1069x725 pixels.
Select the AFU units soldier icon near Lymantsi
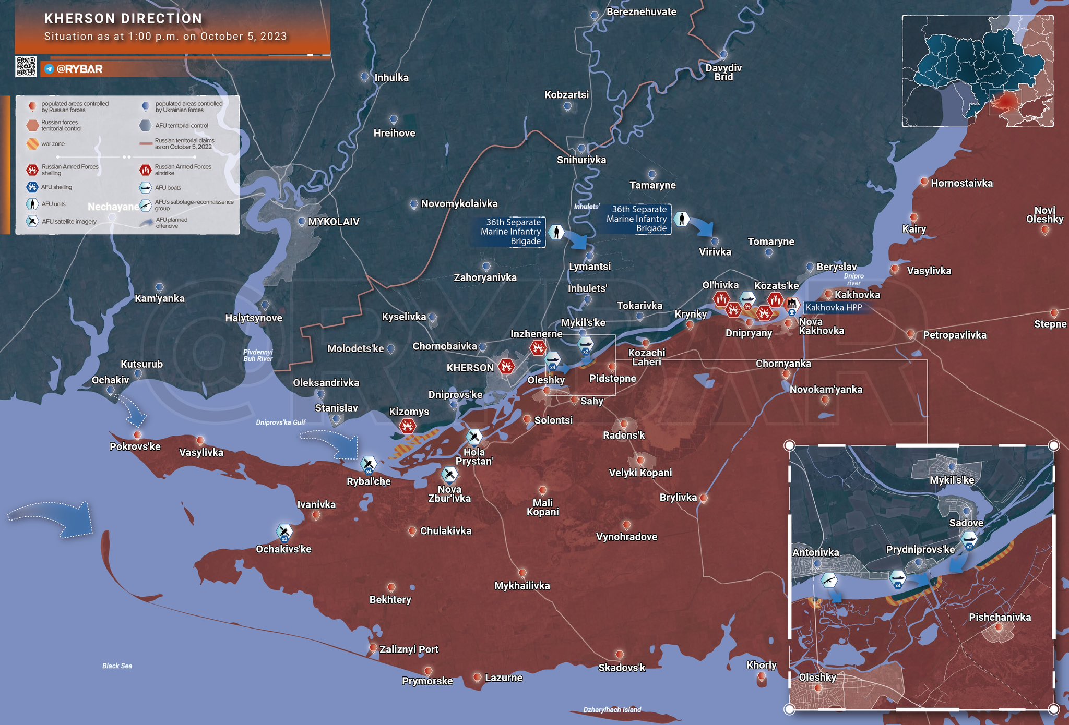point(556,232)
